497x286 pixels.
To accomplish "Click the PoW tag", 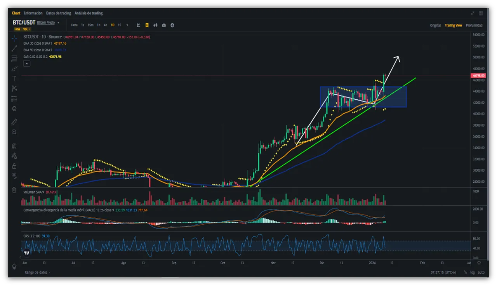I will click(x=17, y=29).
